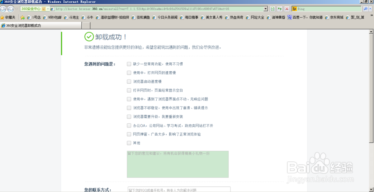Refresh the page with the green arrows icon
The height and width of the screenshot is (192, 374).
coord(279,9)
